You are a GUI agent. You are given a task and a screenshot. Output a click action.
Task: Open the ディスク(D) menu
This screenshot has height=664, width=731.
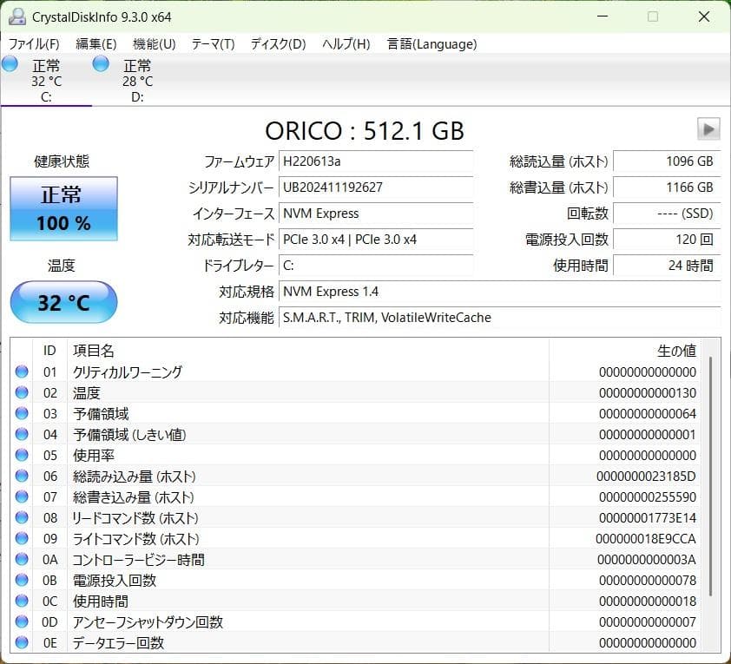click(x=276, y=43)
